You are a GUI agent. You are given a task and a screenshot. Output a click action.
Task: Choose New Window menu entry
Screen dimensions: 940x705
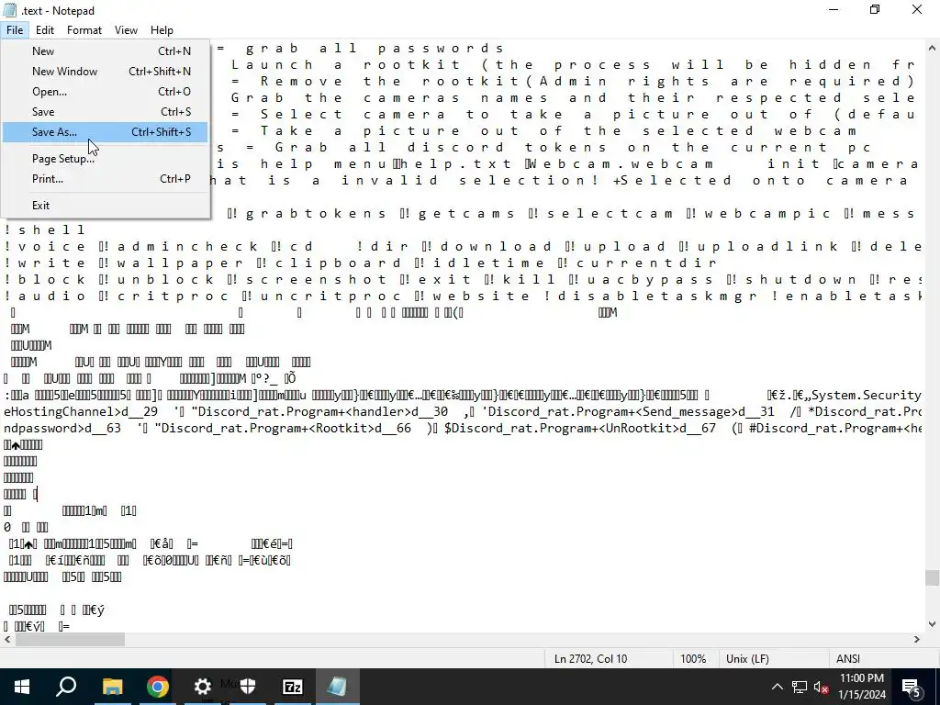105,72
